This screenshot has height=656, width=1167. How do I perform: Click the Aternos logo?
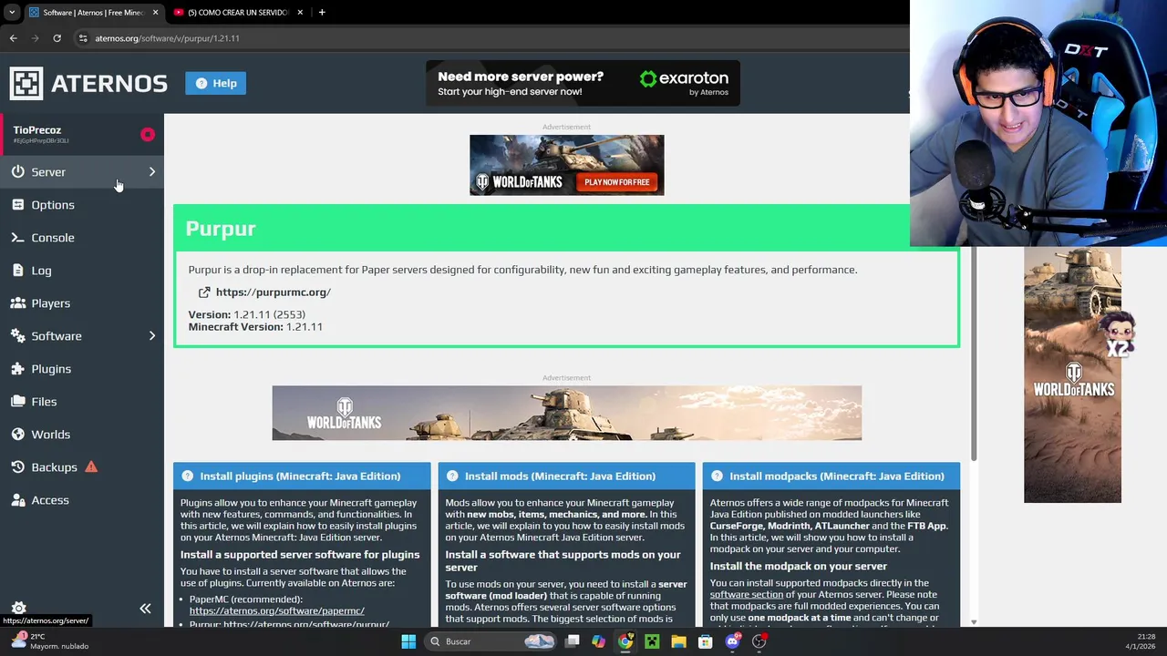[88, 83]
